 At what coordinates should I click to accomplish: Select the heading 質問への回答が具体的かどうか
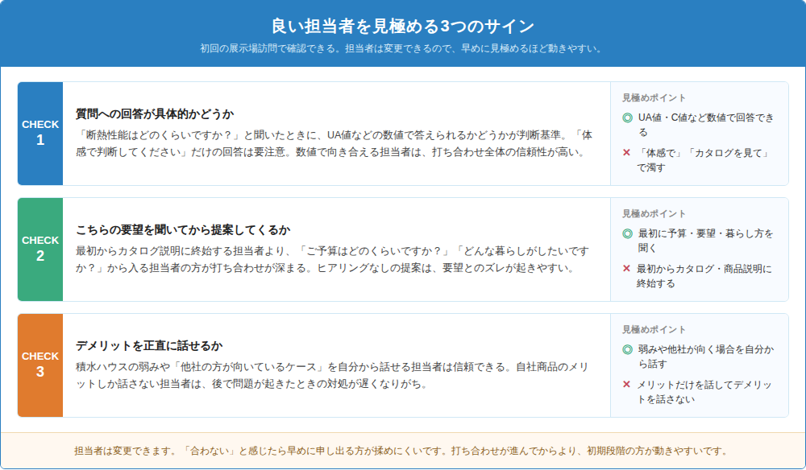coord(155,114)
